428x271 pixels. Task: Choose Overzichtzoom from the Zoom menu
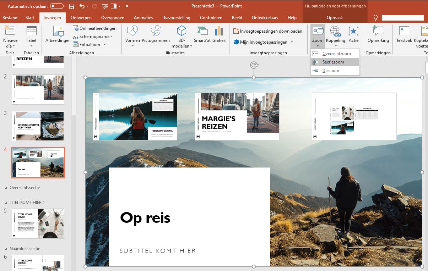coord(335,54)
